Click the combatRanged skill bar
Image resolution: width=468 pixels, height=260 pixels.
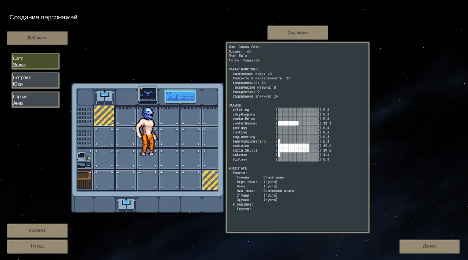click(298, 124)
